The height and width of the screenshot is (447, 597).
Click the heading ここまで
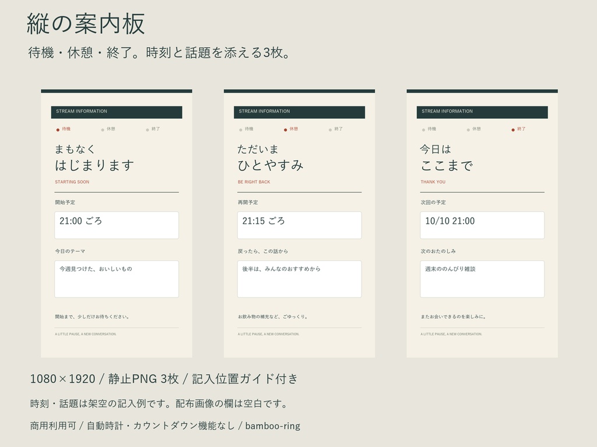point(446,165)
